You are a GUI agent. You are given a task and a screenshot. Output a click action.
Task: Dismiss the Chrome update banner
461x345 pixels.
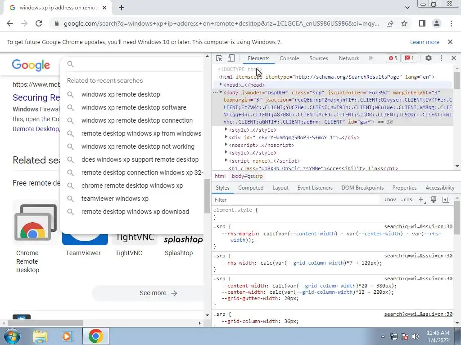tap(450, 42)
